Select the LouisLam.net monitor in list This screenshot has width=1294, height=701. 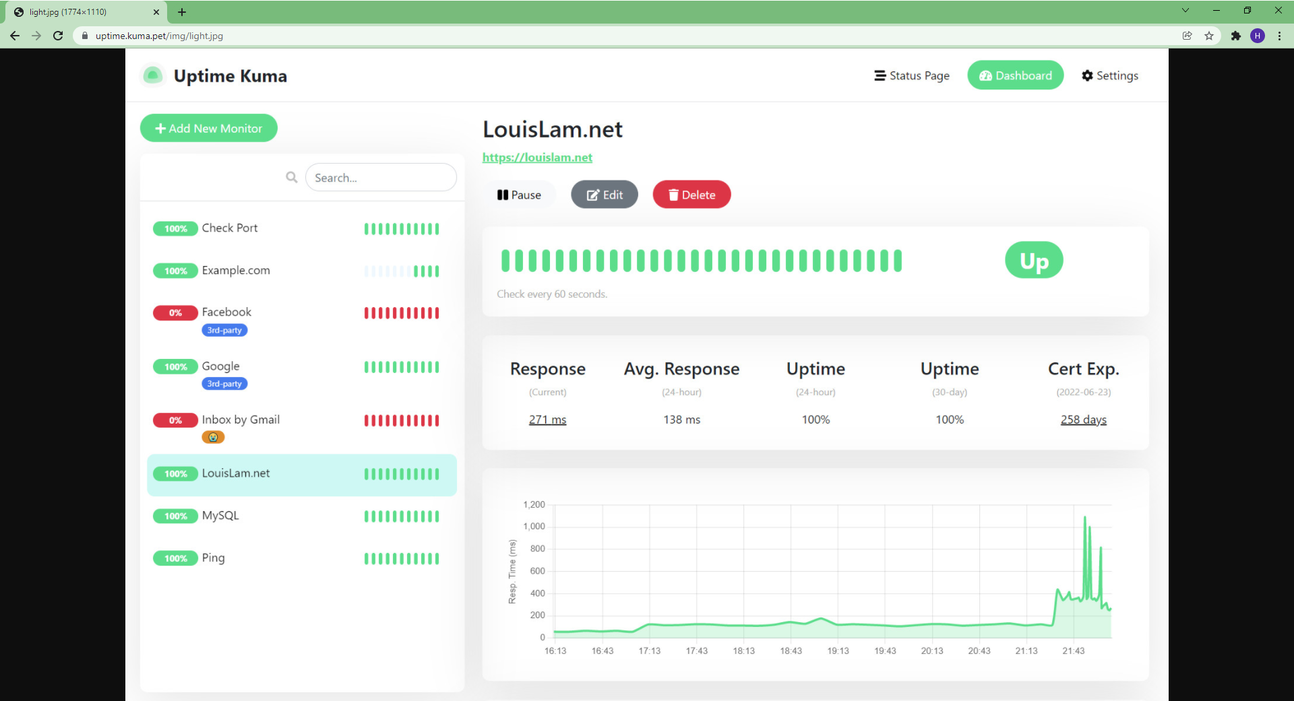tap(302, 475)
